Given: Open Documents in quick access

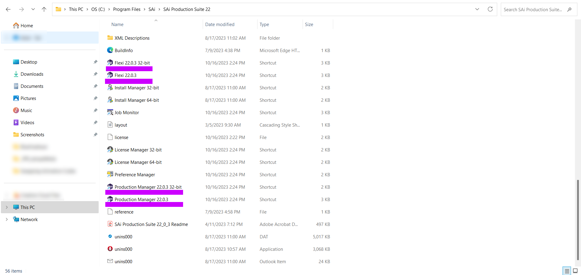Looking at the screenshot, I should [28, 86].
